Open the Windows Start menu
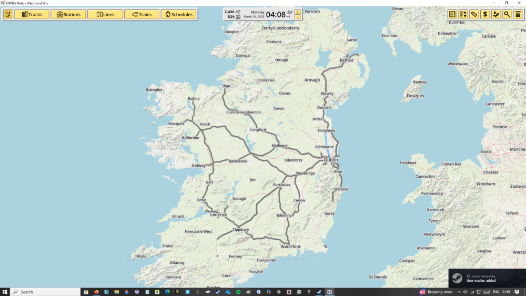This screenshot has width=526, height=296. 5,292
